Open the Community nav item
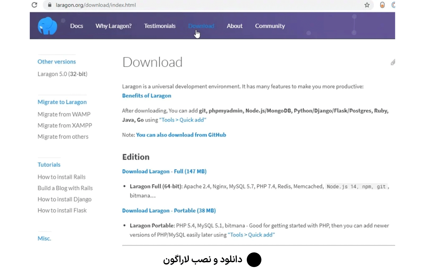Screen dimensions: 425x275 (270, 26)
